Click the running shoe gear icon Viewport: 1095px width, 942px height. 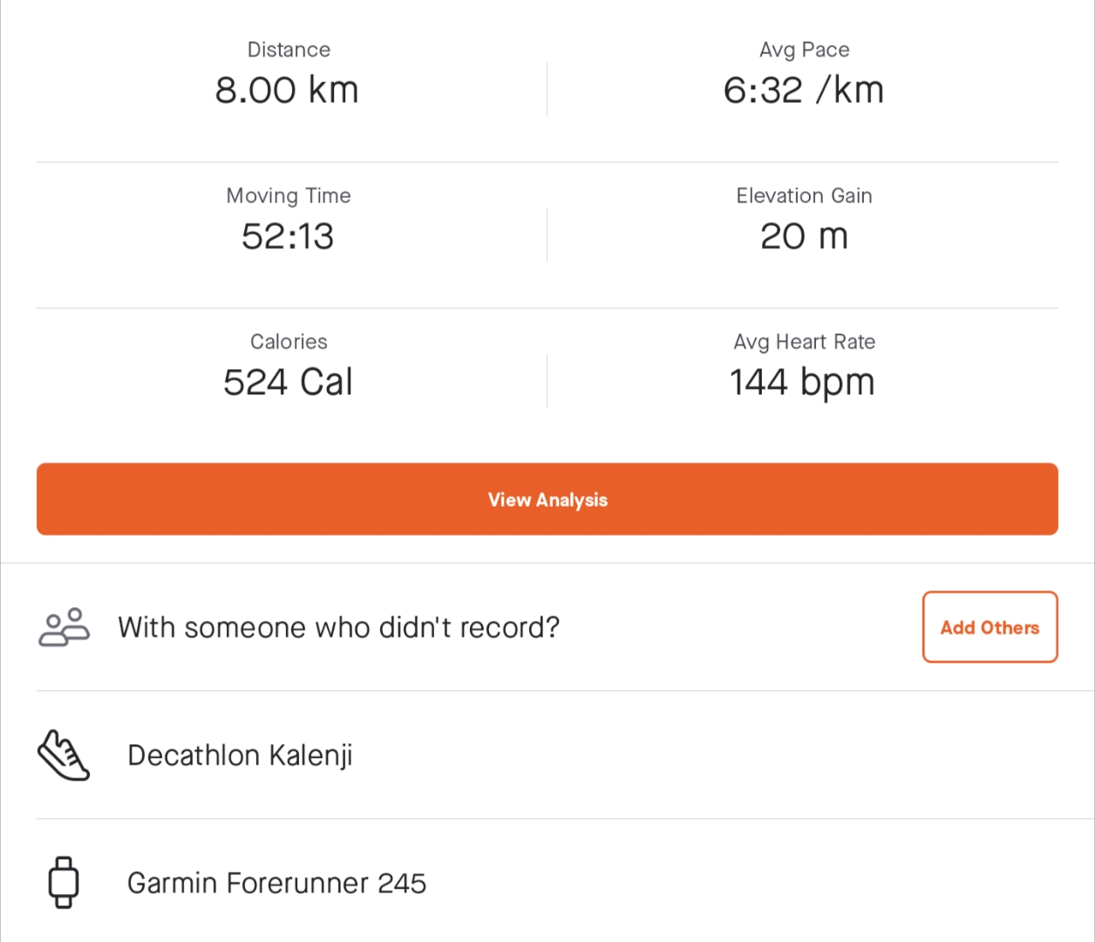pos(64,755)
